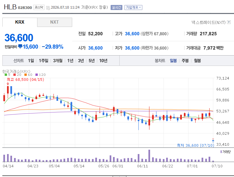Click the 73,124 price axis label

click(223, 78)
